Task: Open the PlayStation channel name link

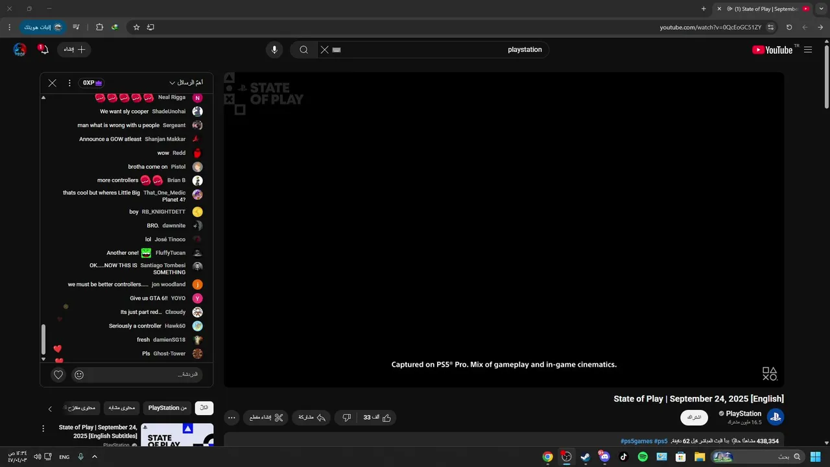Action: point(744,414)
